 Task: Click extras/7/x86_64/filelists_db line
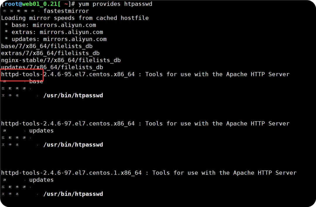[50, 53]
